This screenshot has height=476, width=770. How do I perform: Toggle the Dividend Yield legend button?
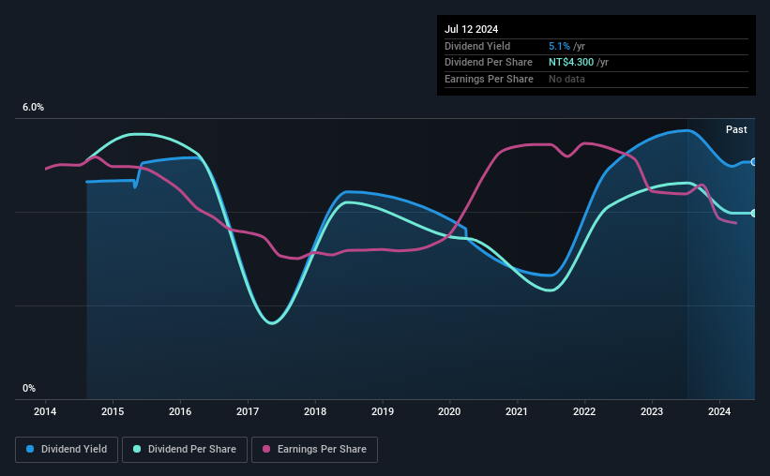pos(67,450)
